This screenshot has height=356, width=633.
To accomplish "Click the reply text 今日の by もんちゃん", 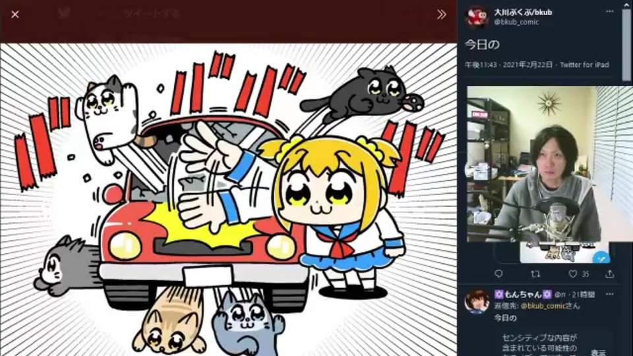I will [x=506, y=318].
